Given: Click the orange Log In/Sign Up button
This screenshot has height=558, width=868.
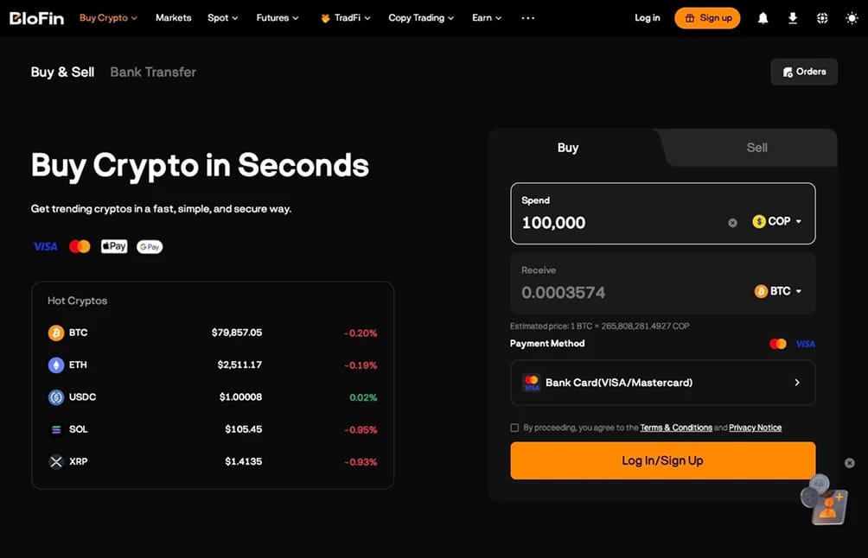Looking at the screenshot, I should tap(662, 460).
